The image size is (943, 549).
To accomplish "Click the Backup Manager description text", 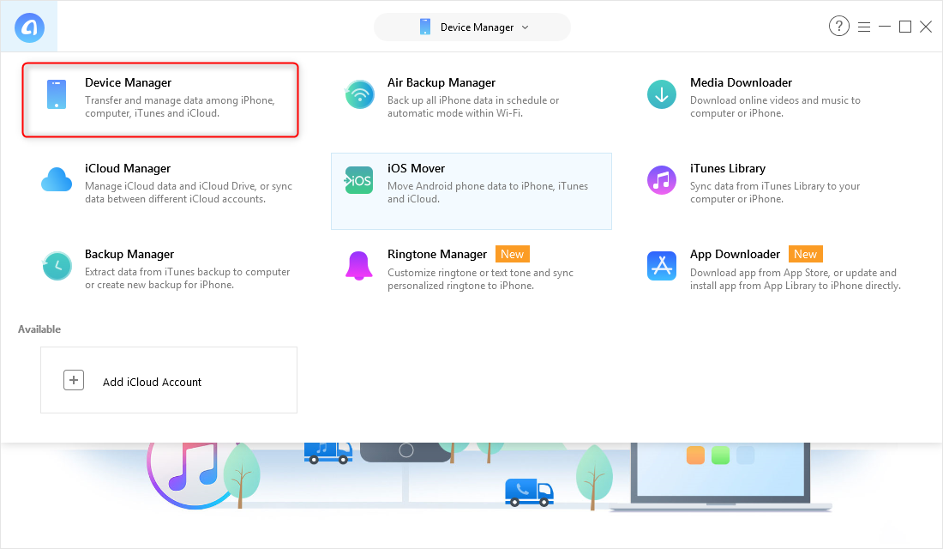I will [187, 278].
